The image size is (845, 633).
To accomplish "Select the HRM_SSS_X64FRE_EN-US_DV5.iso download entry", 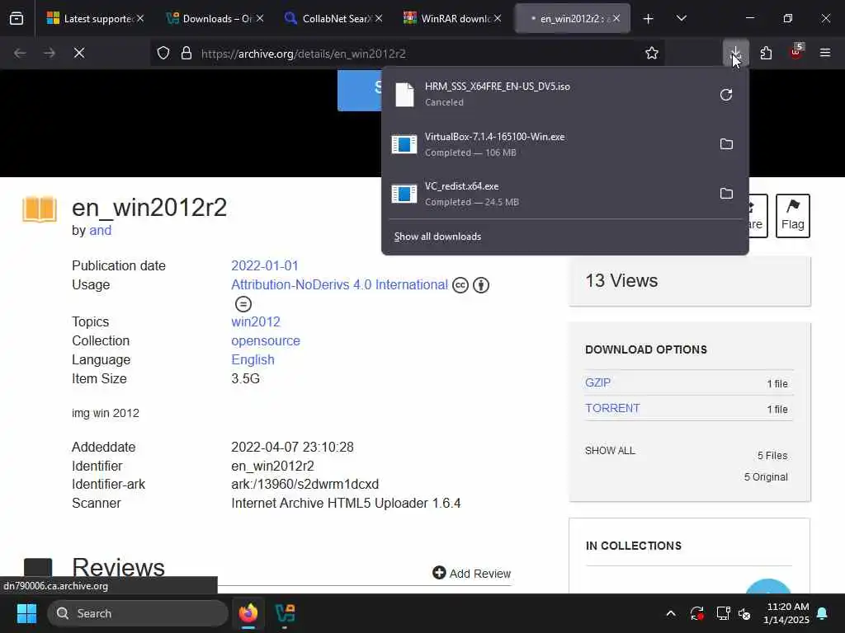I will [x=547, y=94].
